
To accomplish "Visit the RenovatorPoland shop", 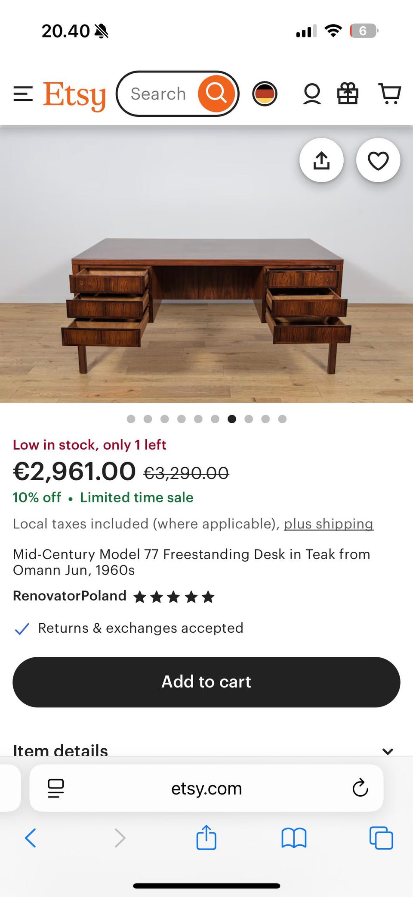I will click(x=70, y=596).
